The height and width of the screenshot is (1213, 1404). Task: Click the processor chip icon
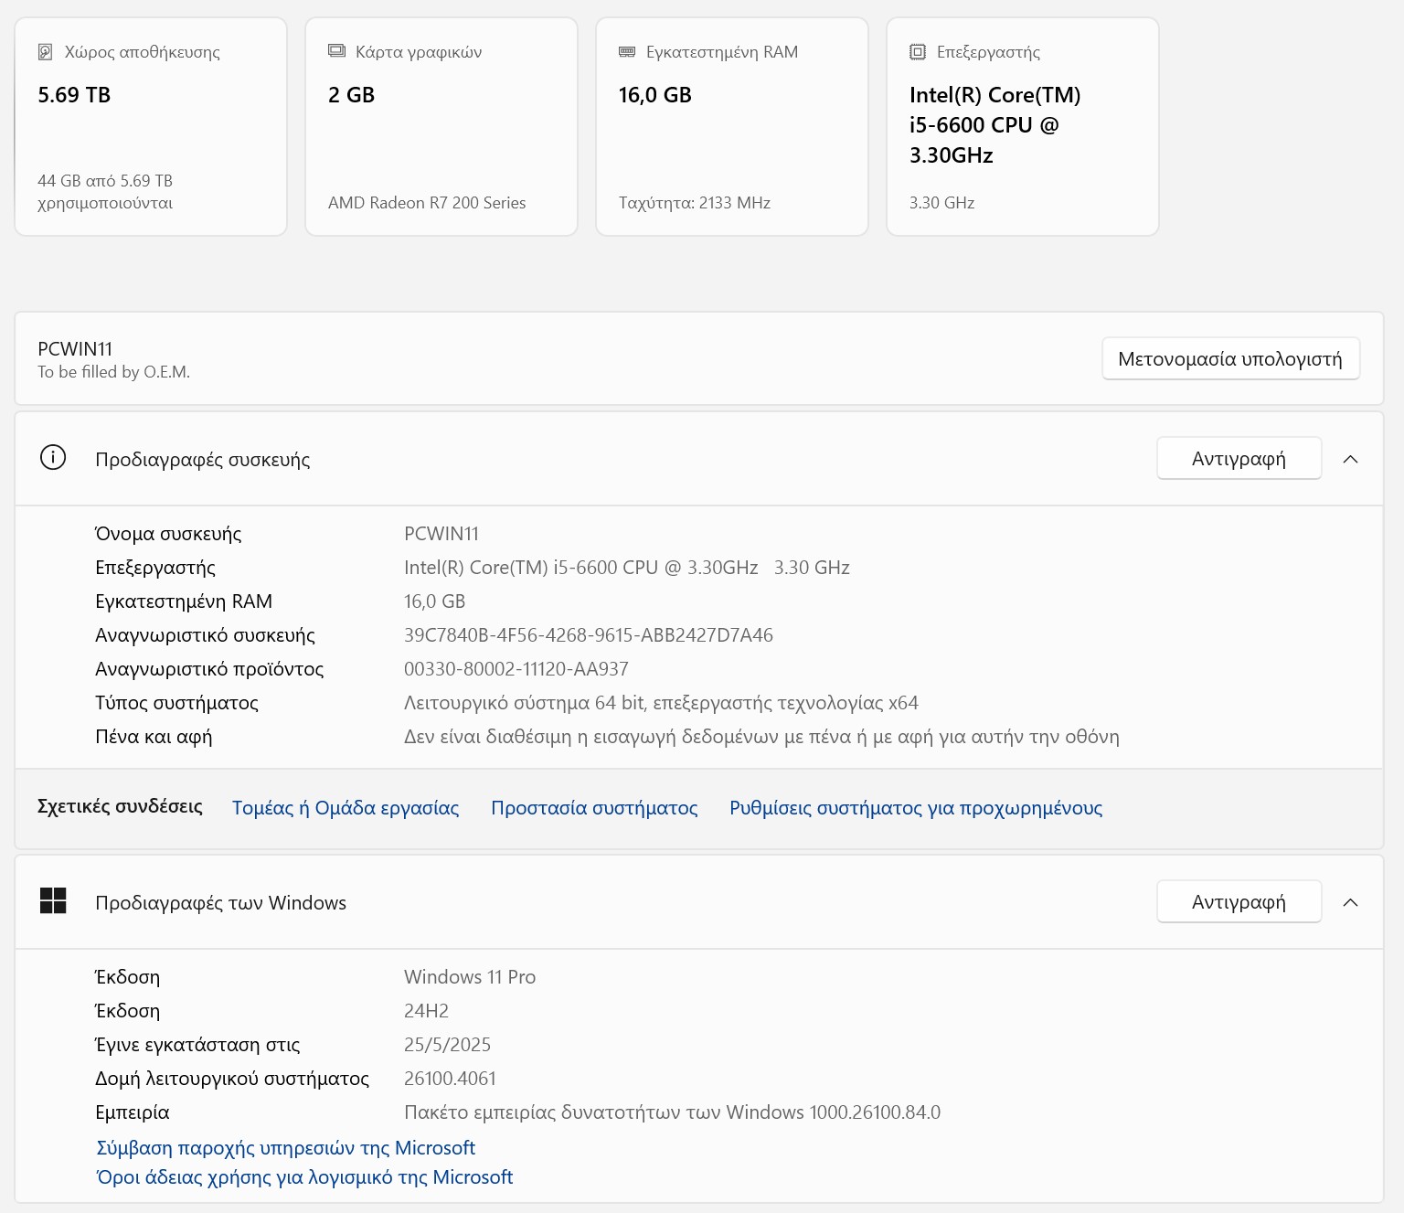tap(918, 52)
